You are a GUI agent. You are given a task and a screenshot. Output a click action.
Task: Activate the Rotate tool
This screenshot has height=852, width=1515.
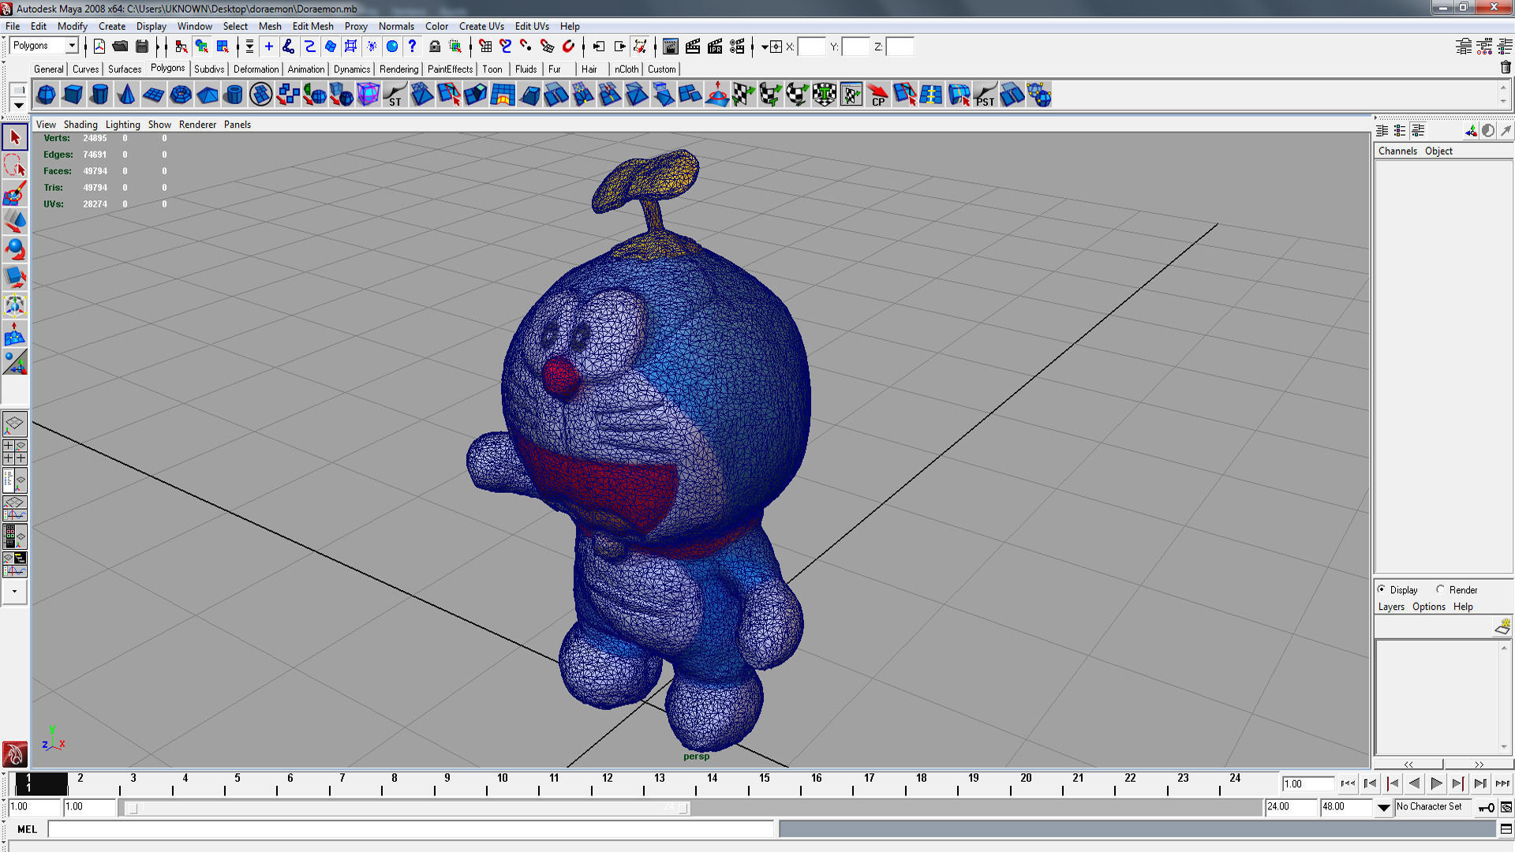coord(14,250)
